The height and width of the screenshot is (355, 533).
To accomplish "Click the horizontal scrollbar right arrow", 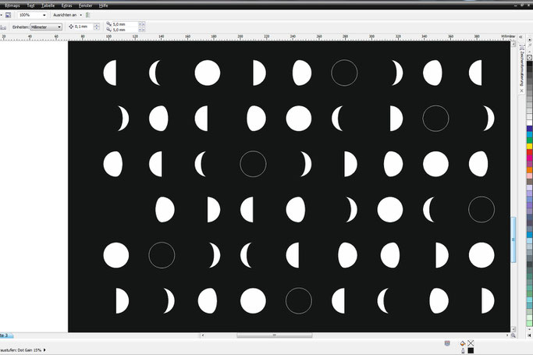I will (507, 335).
